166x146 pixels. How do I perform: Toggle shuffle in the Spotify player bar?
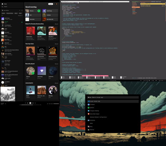coord(25,103)
